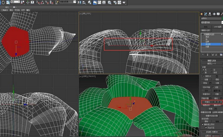Open the Render Setup icon

tap(114, 2)
